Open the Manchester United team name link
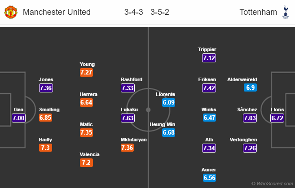The image size is (295, 188). [x=56, y=12]
